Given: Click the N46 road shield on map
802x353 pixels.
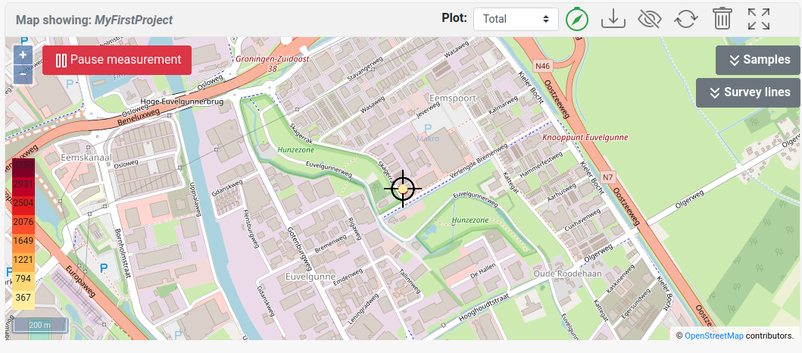Looking at the screenshot, I should pyautogui.click(x=542, y=66).
